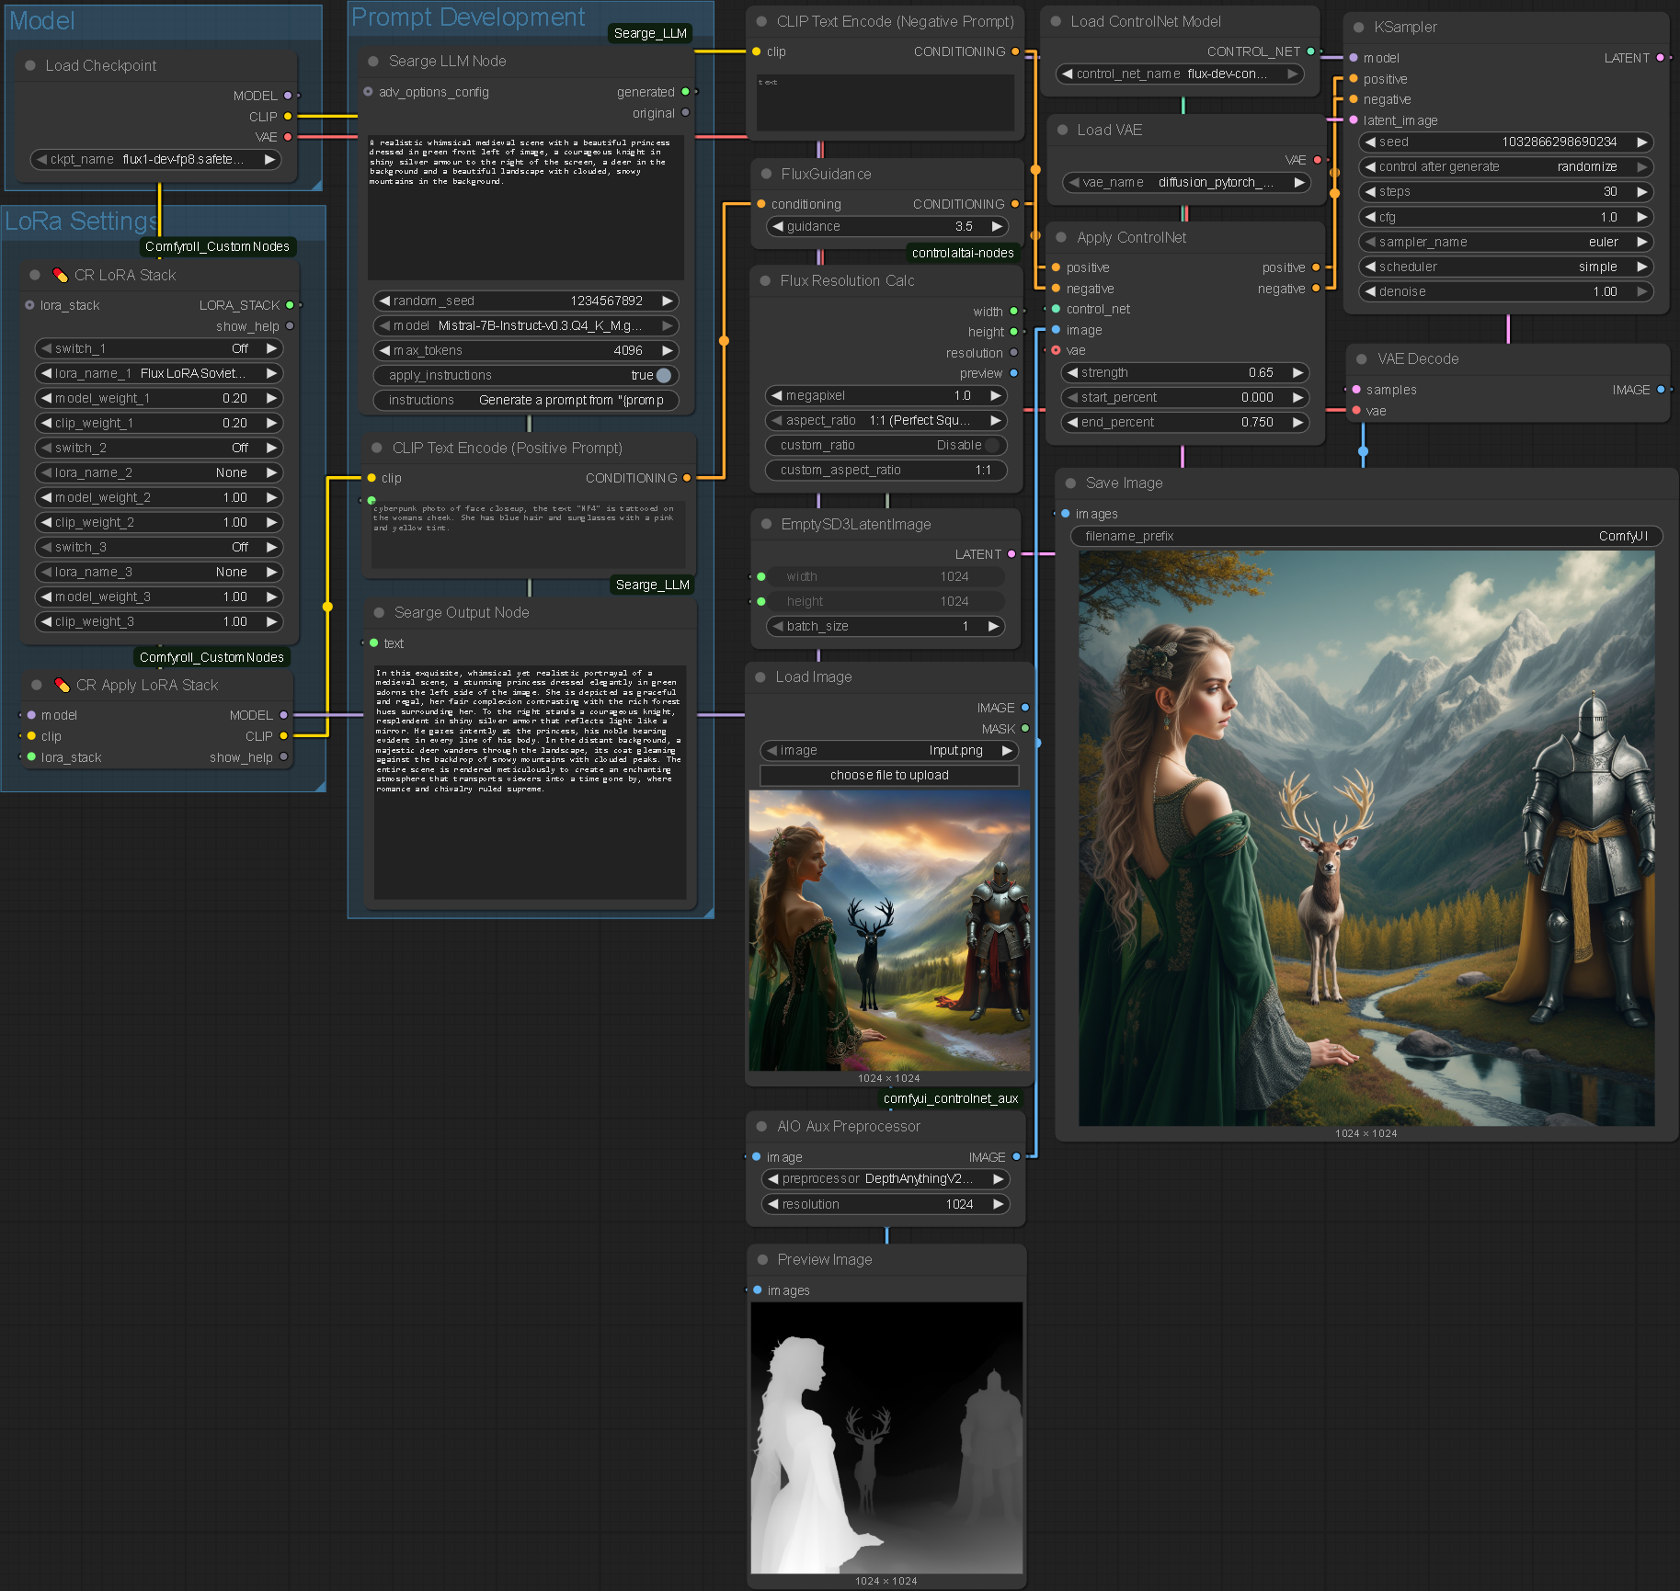Click Comfyroll_CustomNodes badge above CR LoRA Stack
Viewport: 1680px width, 1591px height.
217,246
